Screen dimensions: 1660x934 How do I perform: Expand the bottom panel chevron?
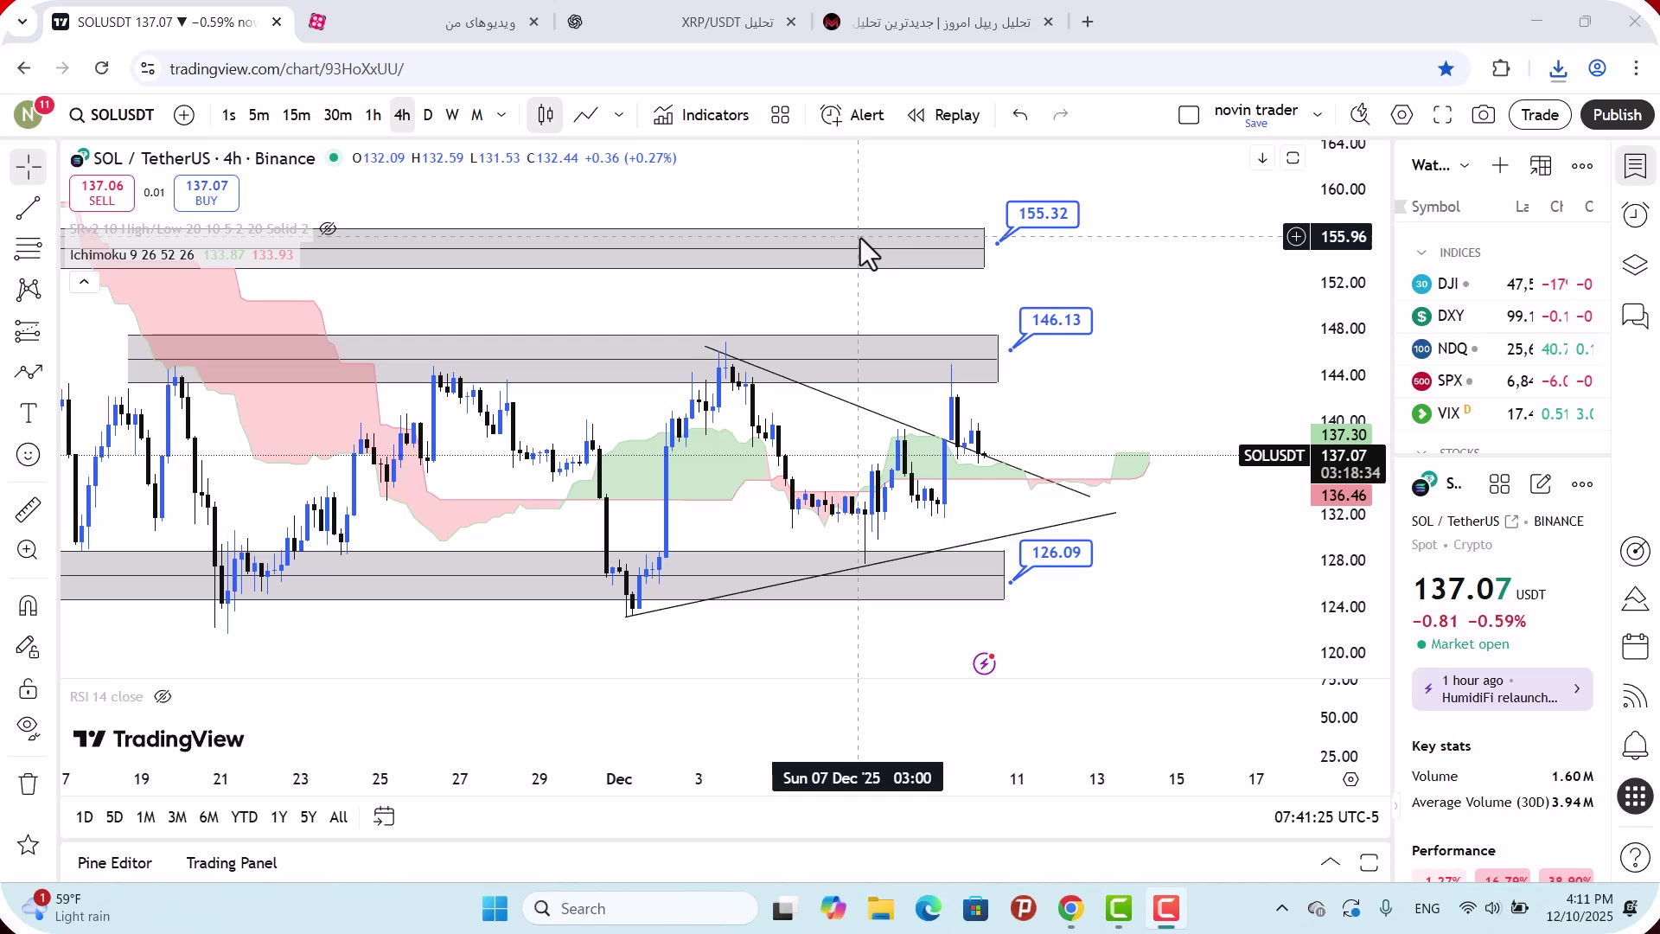pyautogui.click(x=1331, y=862)
